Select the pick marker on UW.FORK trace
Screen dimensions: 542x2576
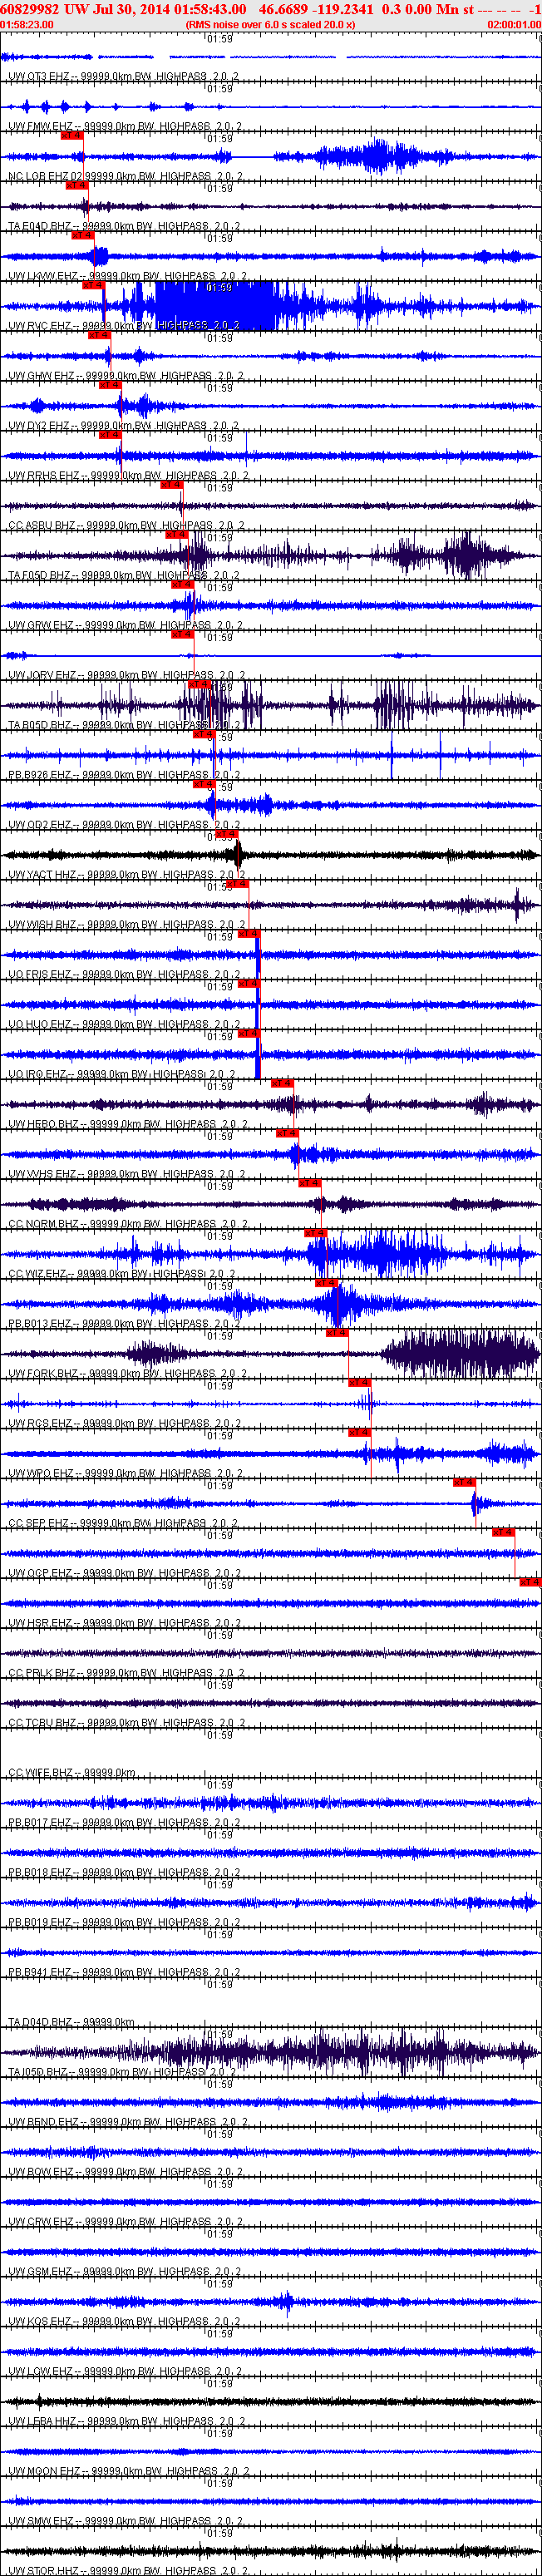pos(336,1333)
